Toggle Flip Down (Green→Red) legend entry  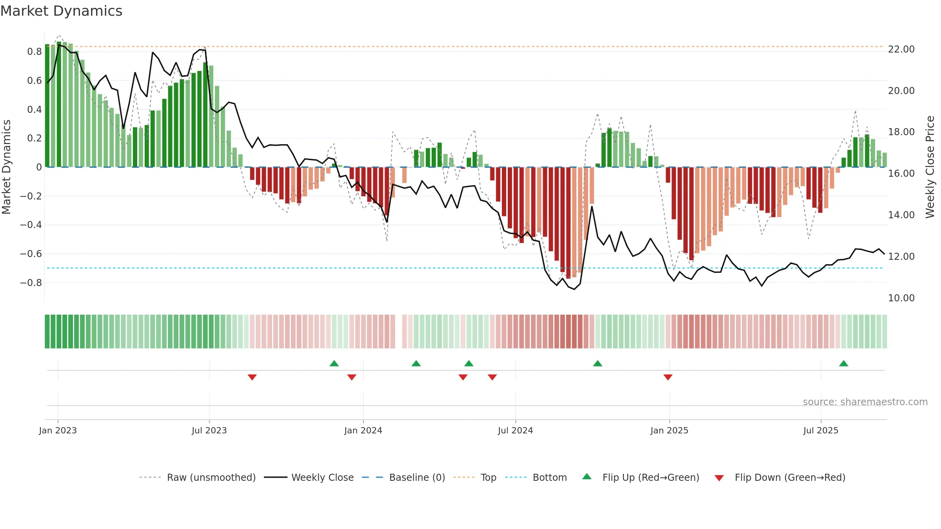pos(780,477)
